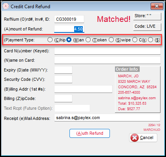Click the Card Number (Keyed) field

point(108,51)
